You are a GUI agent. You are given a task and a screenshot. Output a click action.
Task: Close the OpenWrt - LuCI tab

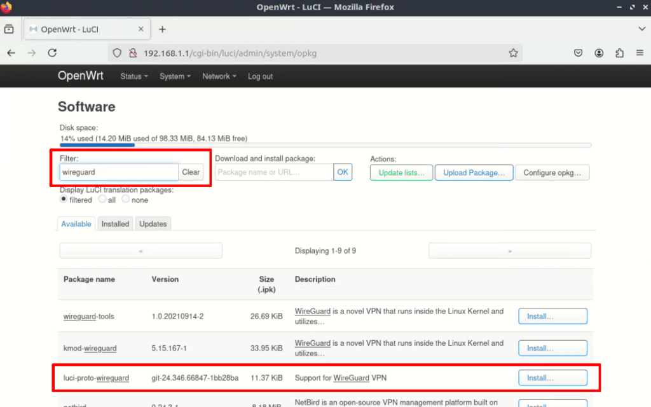coord(140,29)
